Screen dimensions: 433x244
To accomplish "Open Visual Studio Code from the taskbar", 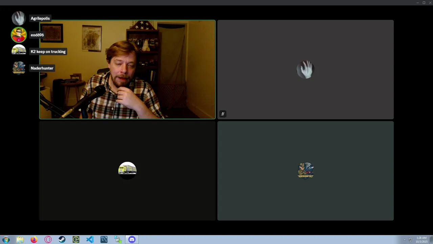I will tap(90, 240).
